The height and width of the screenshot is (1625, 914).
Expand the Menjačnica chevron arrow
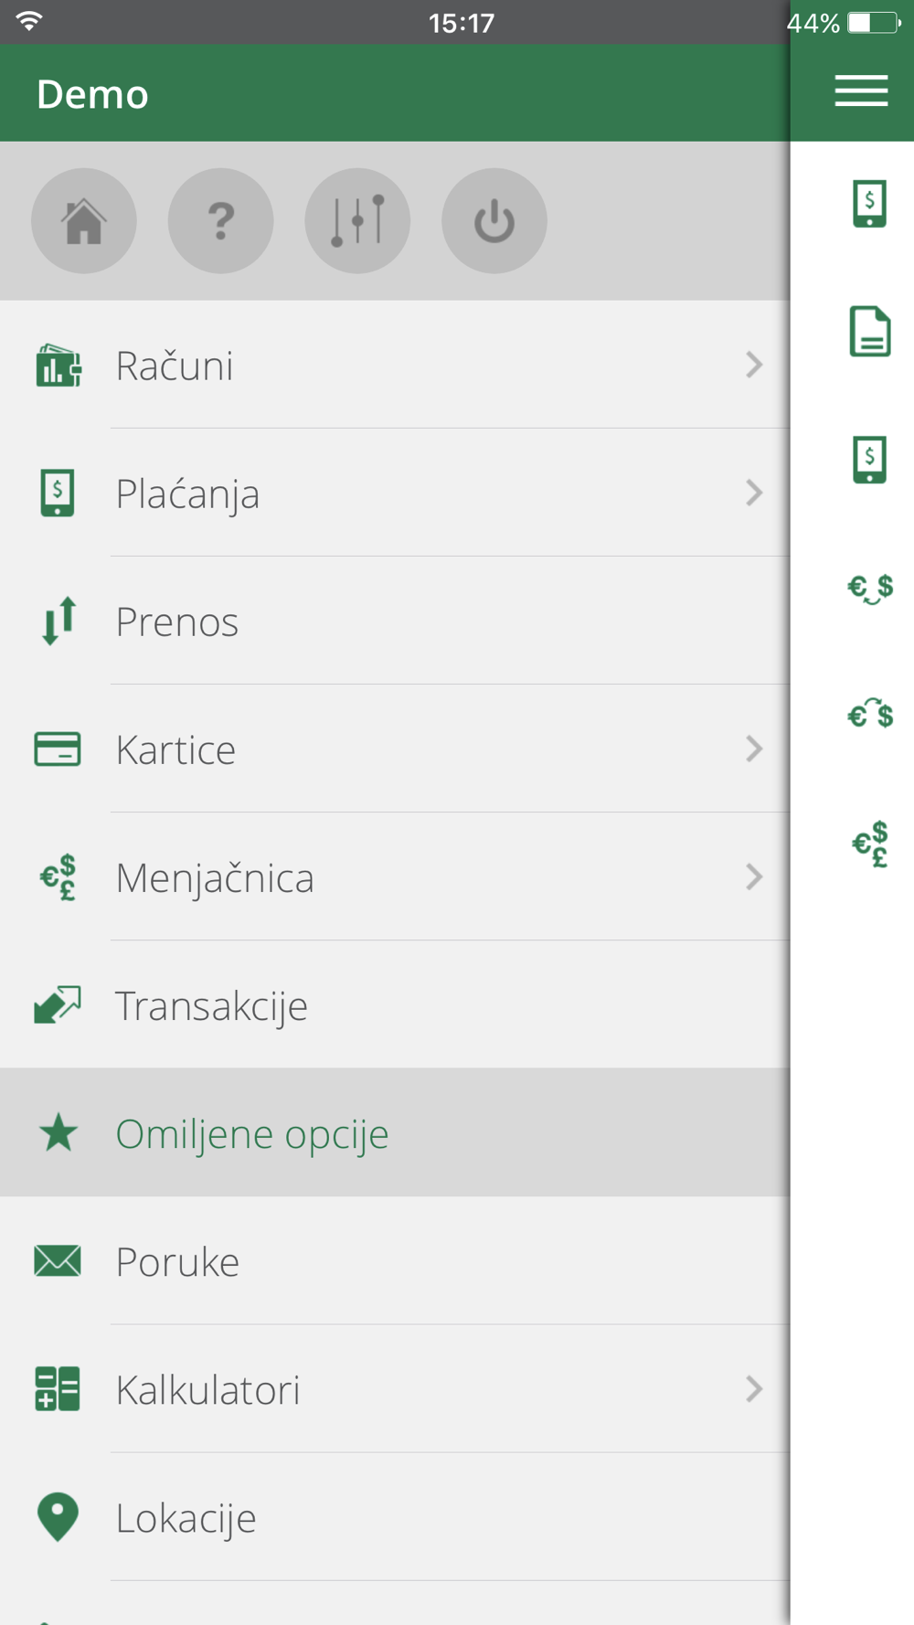tap(754, 876)
